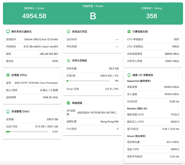Click the mixed throughput value 23.4 MB/s

coord(173,142)
